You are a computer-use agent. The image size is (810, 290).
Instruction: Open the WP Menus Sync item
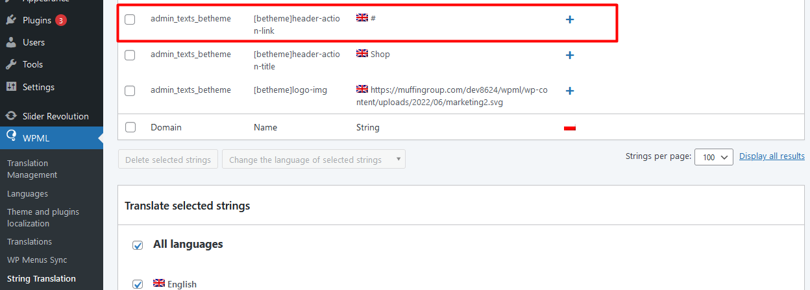(37, 260)
